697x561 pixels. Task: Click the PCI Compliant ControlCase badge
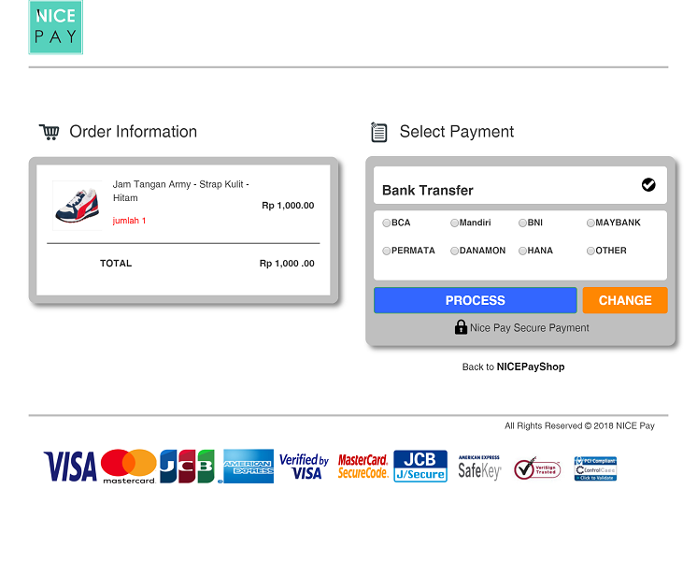coord(595,468)
